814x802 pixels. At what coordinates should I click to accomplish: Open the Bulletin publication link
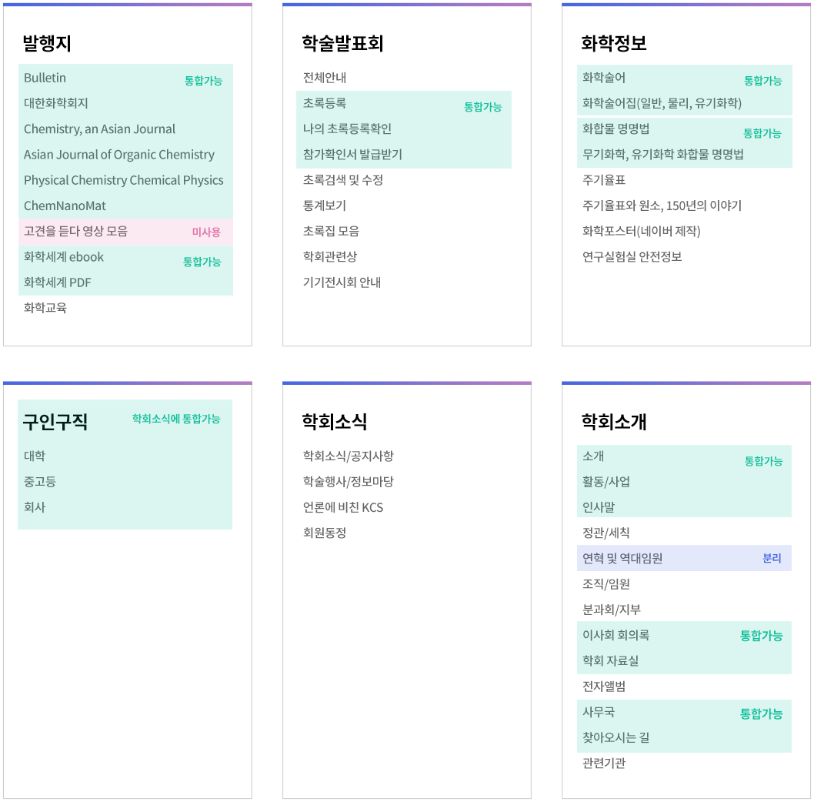(45, 78)
